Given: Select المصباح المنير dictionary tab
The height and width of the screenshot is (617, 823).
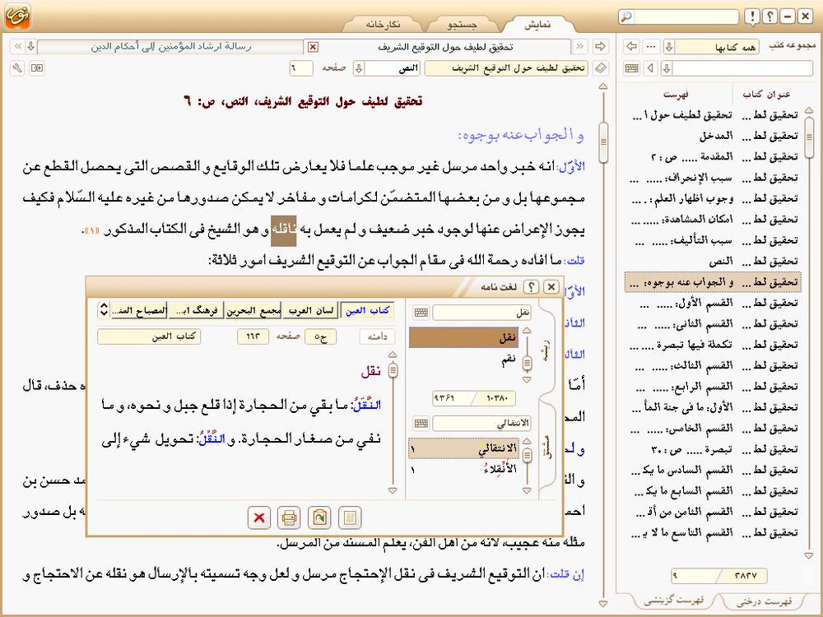Looking at the screenshot, I should (139, 310).
